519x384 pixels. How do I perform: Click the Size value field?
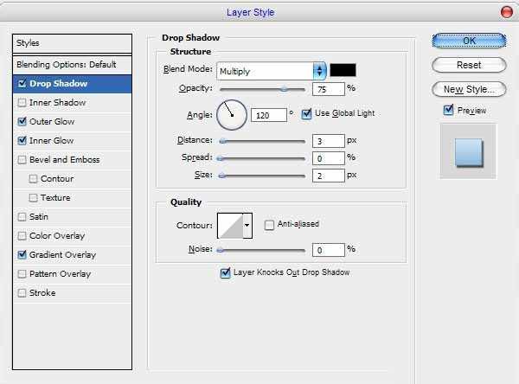(x=329, y=176)
